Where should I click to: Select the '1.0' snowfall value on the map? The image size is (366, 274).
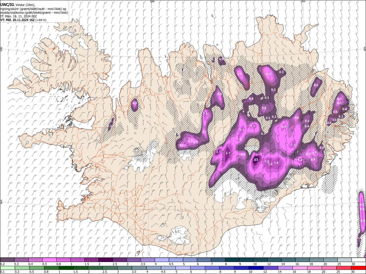click(x=239, y=139)
